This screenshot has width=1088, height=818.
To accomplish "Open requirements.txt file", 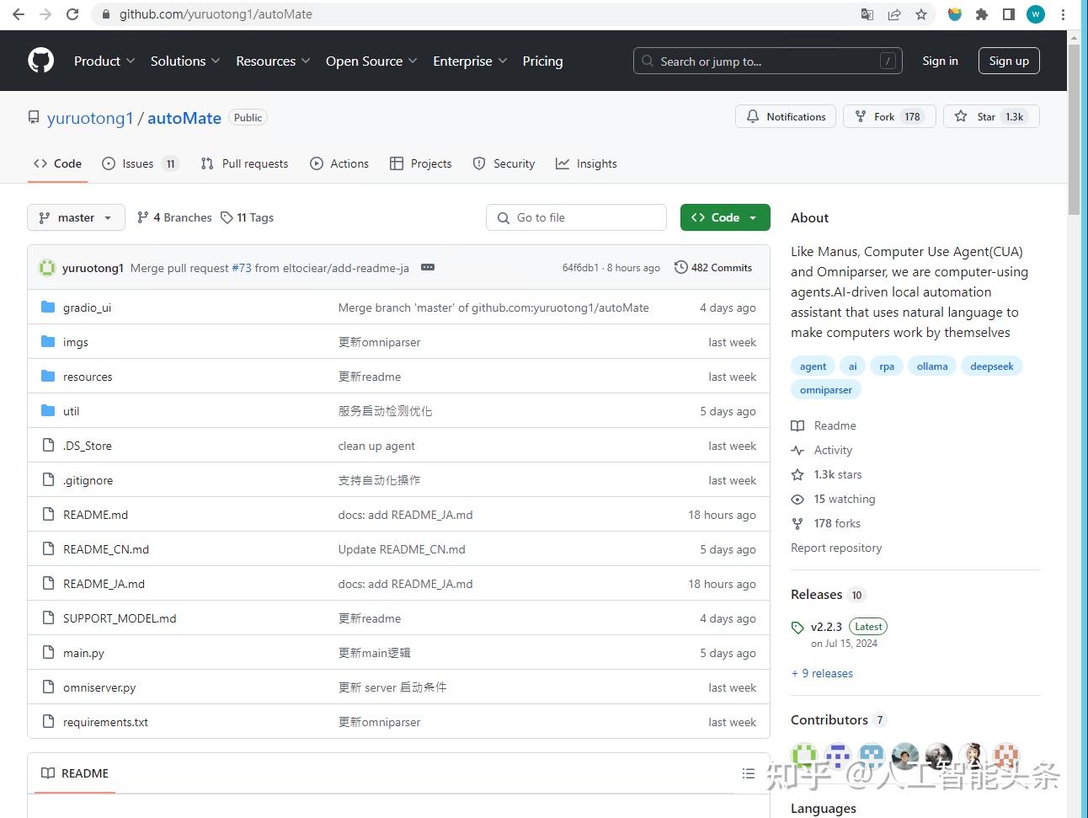I will click(105, 722).
